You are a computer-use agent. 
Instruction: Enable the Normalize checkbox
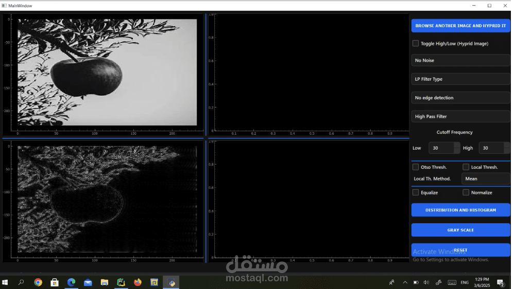(466, 192)
